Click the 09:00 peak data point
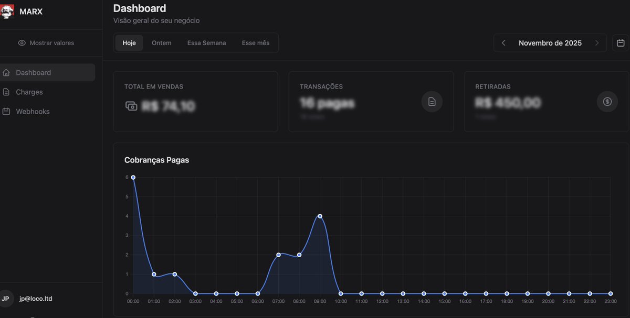The width and height of the screenshot is (630, 318). coord(320,216)
